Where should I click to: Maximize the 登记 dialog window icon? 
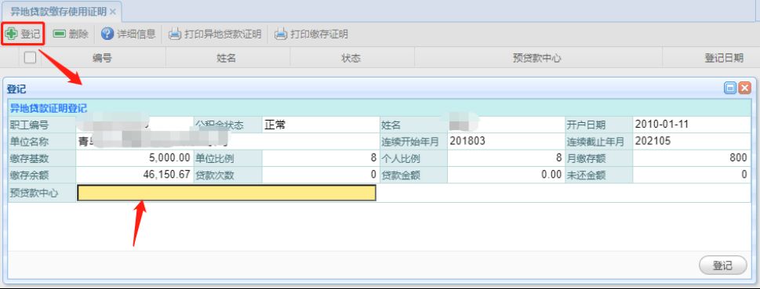[730, 88]
